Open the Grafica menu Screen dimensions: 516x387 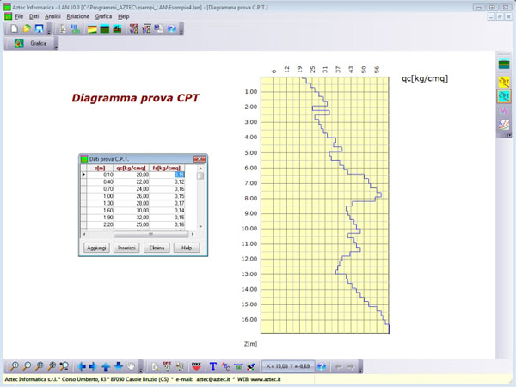(103, 16)
